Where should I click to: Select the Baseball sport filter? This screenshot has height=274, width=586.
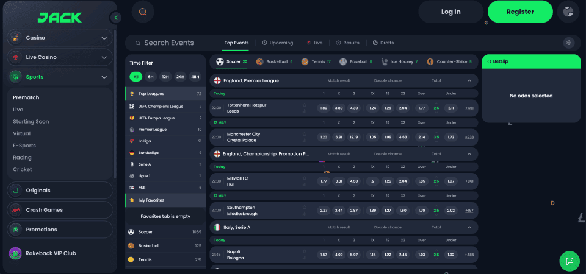coord(356,61)
